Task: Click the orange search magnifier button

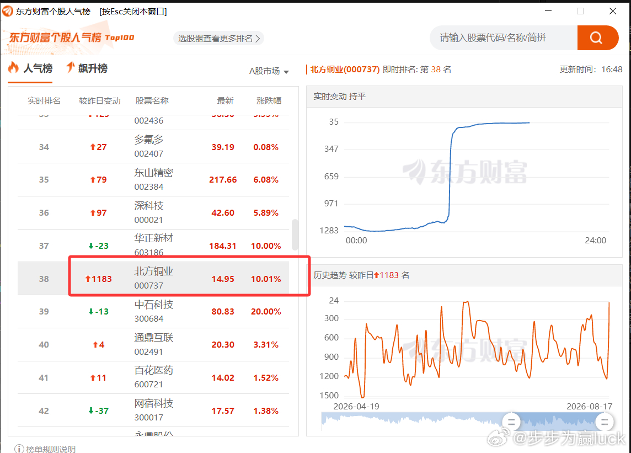Action: [x=597, y=38]
